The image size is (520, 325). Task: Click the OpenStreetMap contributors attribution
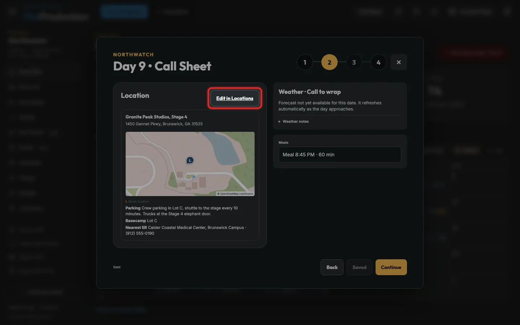235,194
